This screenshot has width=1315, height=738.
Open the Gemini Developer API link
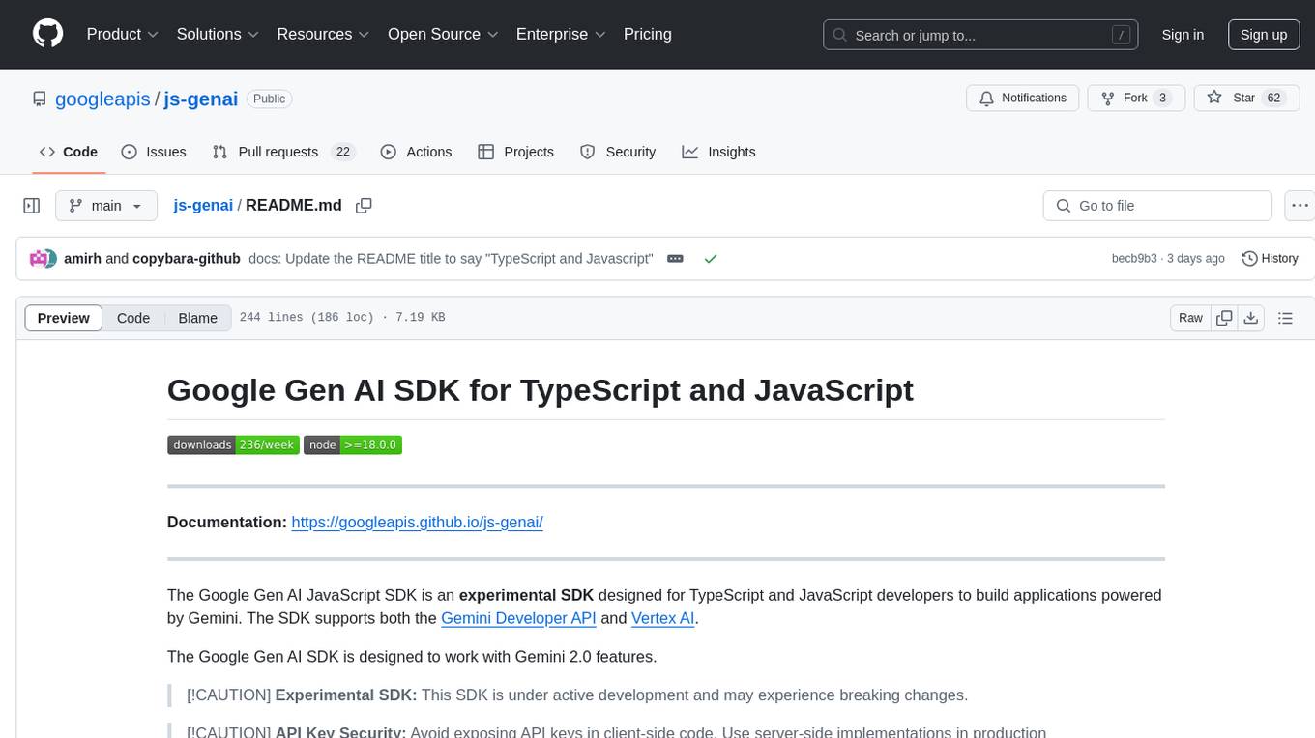tap(518, 618)
